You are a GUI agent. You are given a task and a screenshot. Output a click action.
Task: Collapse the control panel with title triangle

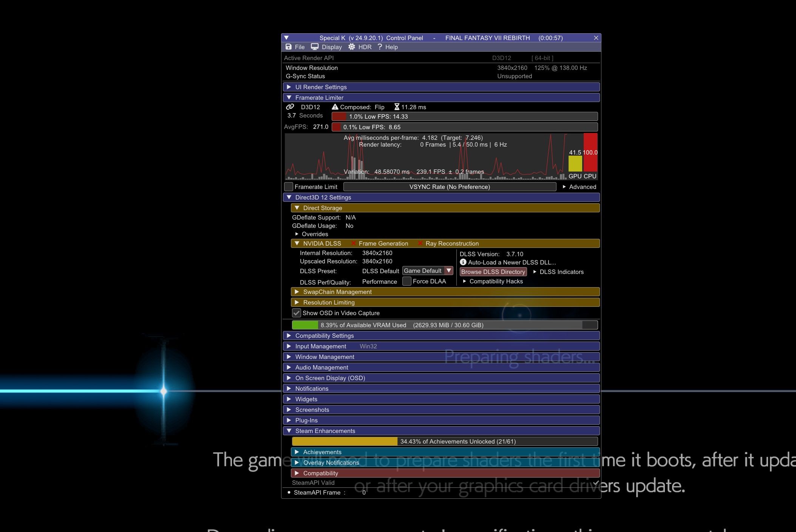286,38
